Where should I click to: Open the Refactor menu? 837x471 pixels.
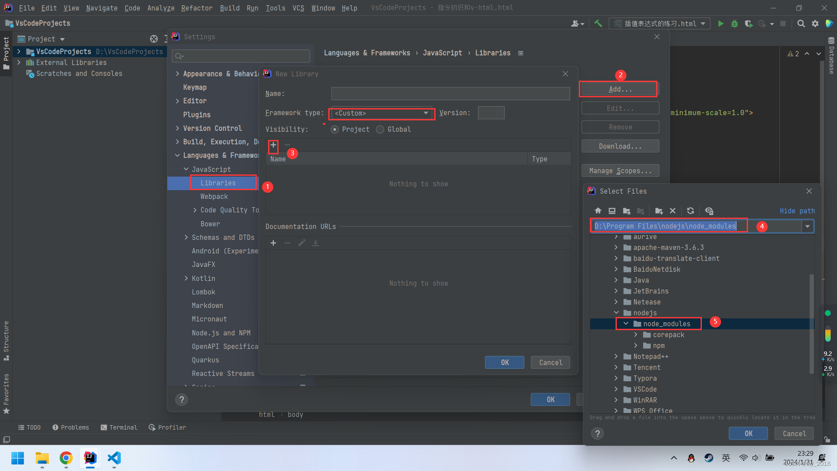197,8
